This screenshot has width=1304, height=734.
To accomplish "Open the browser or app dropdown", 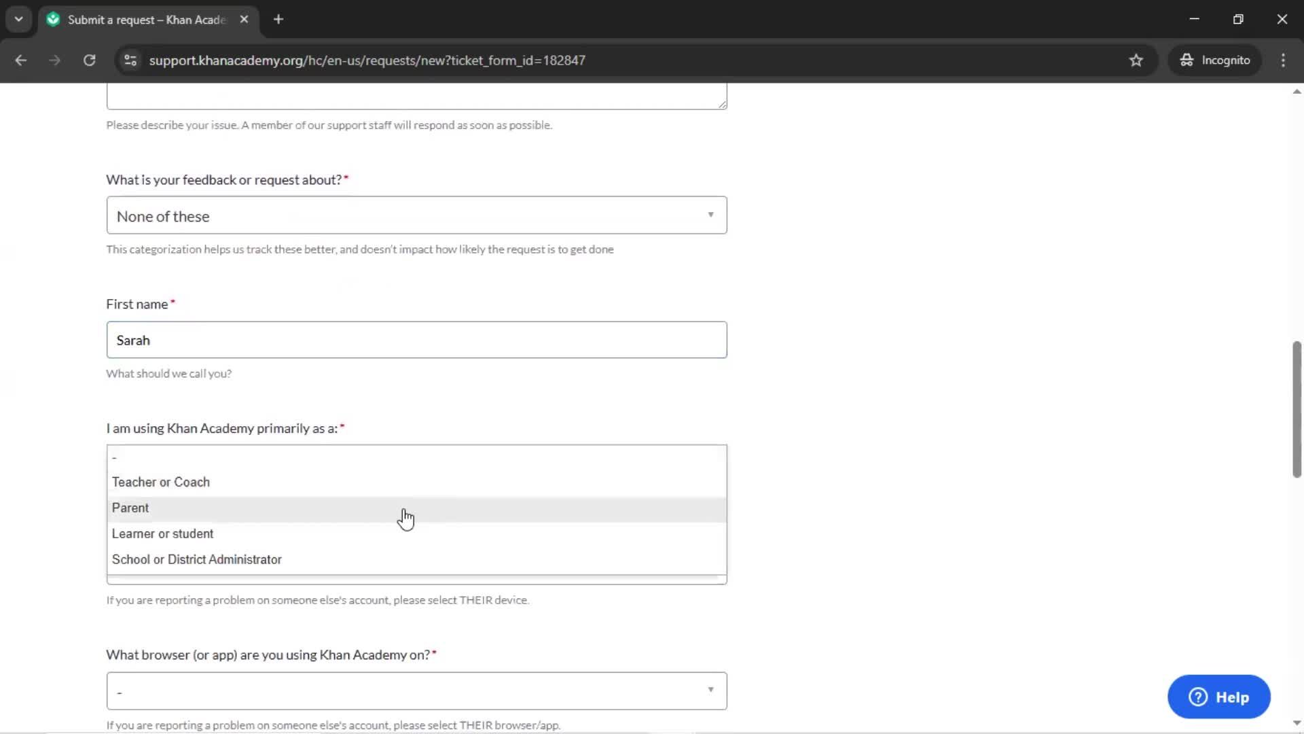I will (416, 691).
